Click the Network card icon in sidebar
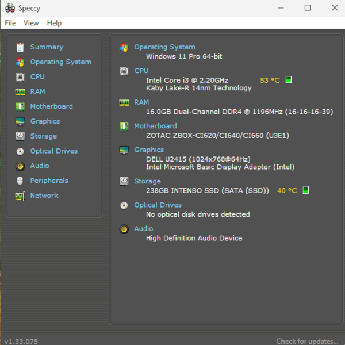The image size is (345, 345). (20, 196)
